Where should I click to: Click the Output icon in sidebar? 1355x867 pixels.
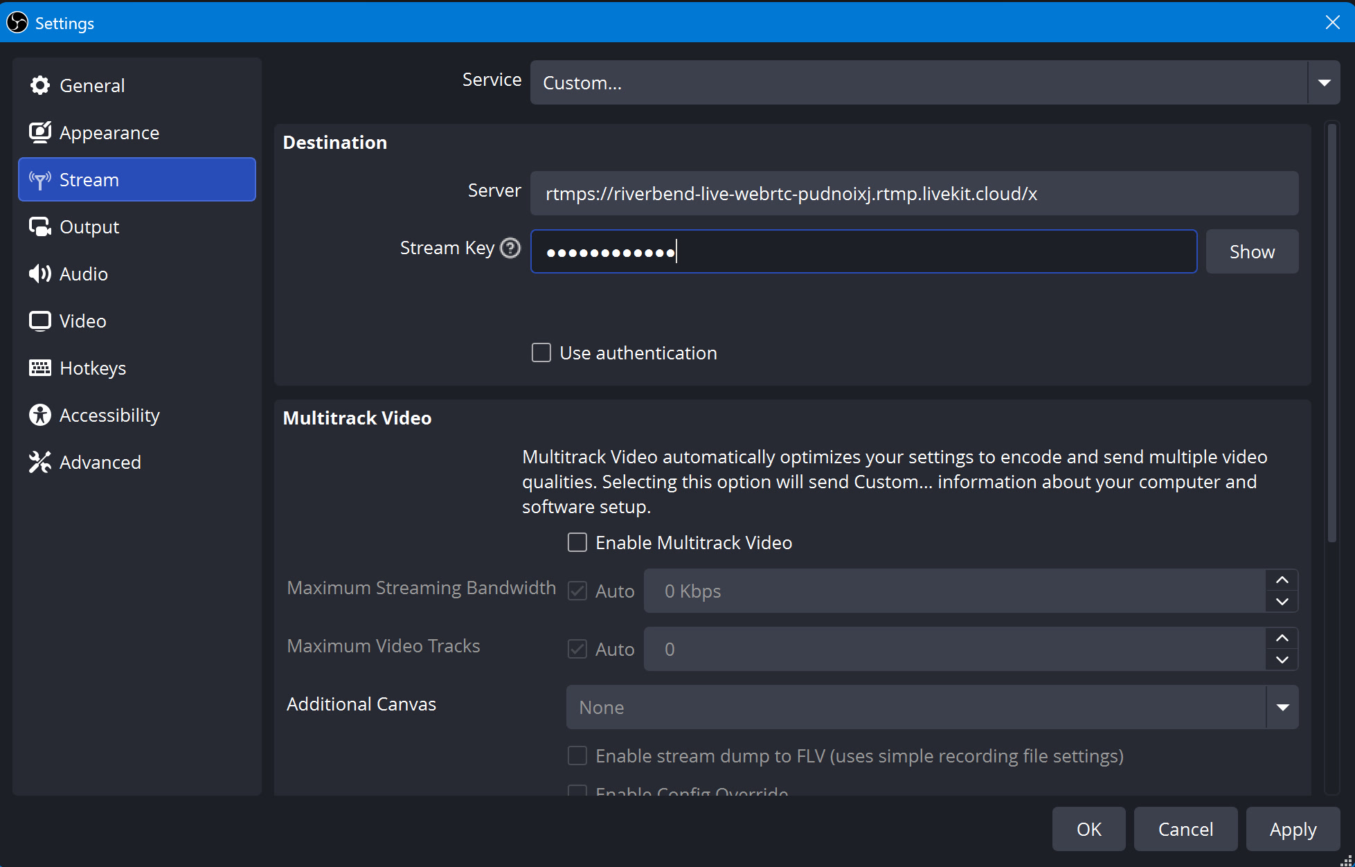40,226
